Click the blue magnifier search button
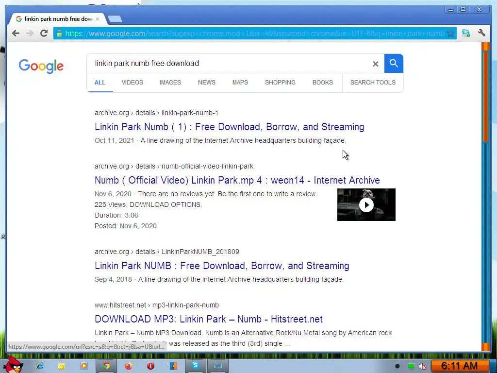497x373 pixels. click(394, 64)
